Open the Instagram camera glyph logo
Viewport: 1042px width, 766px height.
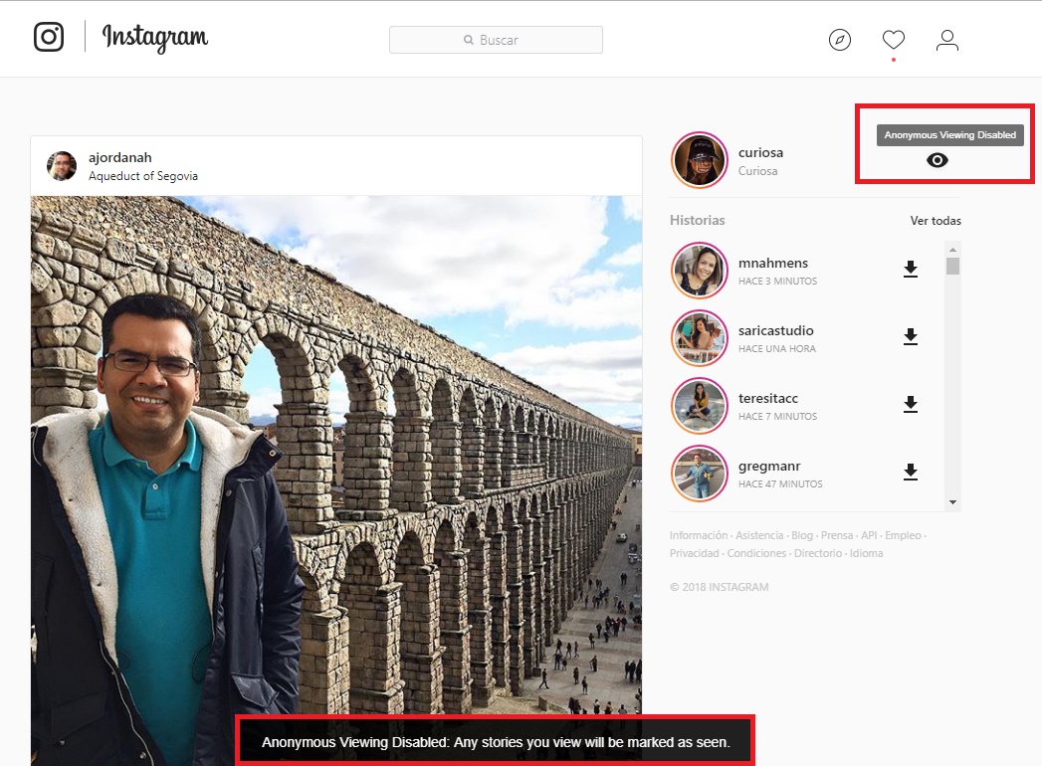click(x=48, y=38)
